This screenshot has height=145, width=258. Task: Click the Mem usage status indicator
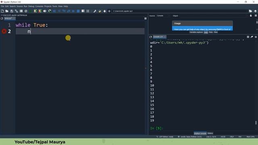tap(250, 137)
